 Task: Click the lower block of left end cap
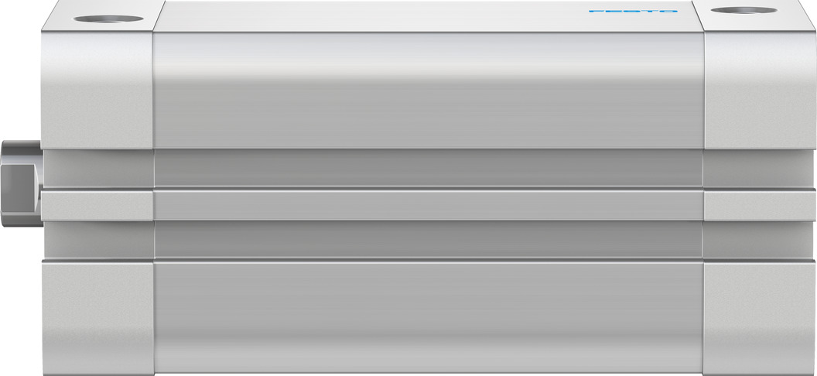(x=98, y=318)
